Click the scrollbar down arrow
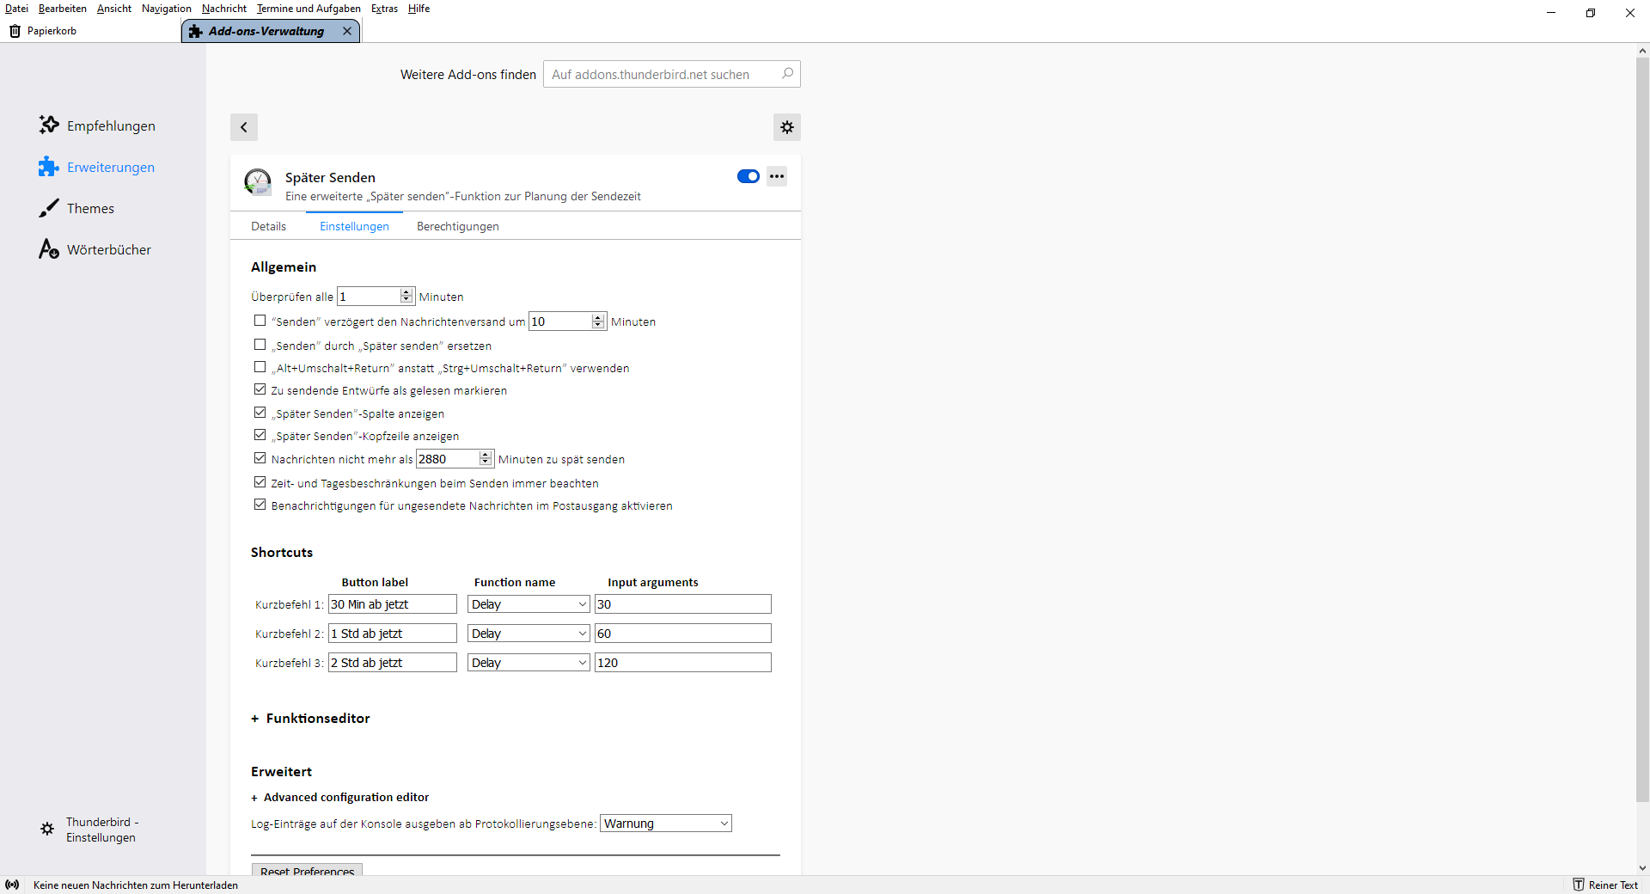Viewport: 1650px width, 894px height. pos(1642,868)
